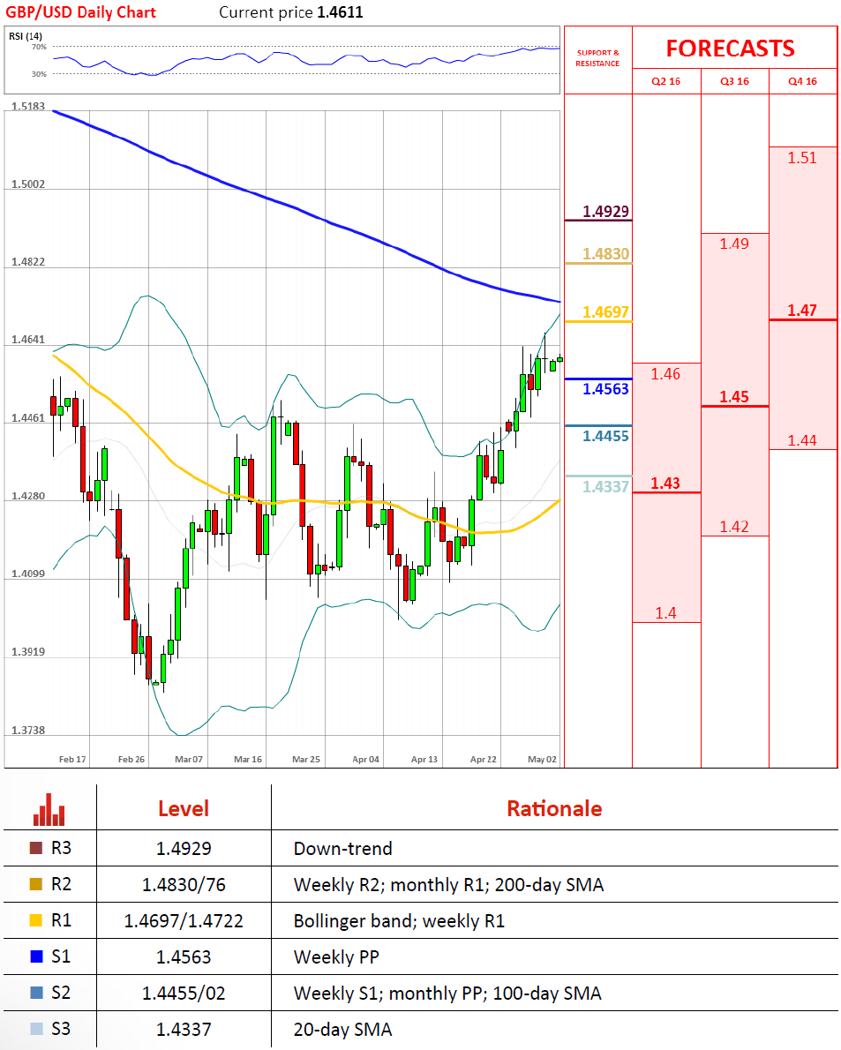841x1050 pixels.
Task: Select the S1 blue color swatch
Action: coord(36,956)
